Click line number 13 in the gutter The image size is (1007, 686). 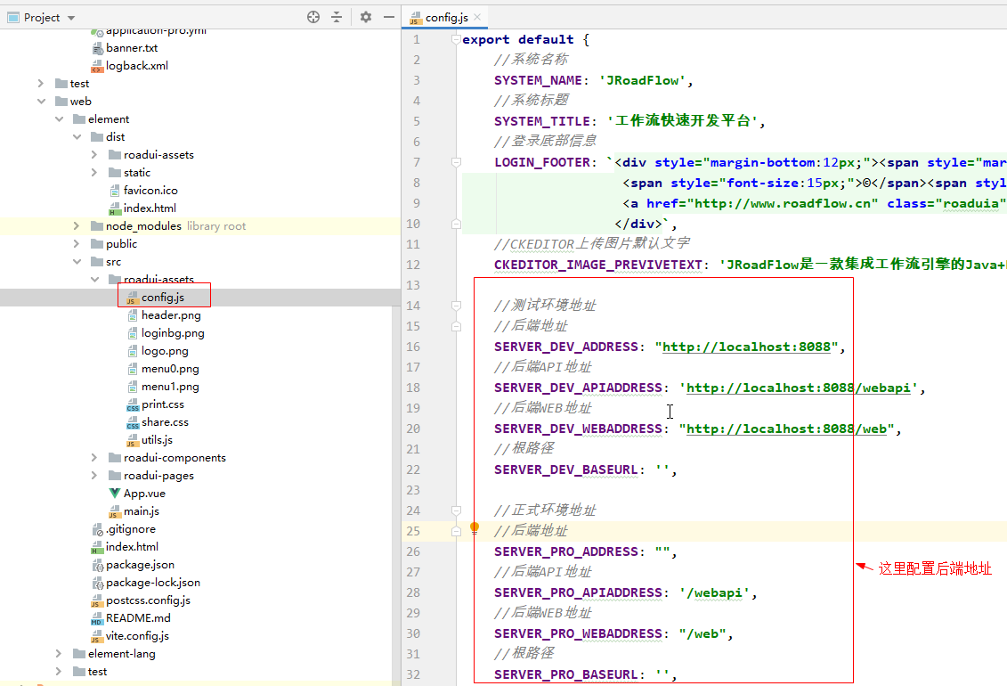coord(413,285)
